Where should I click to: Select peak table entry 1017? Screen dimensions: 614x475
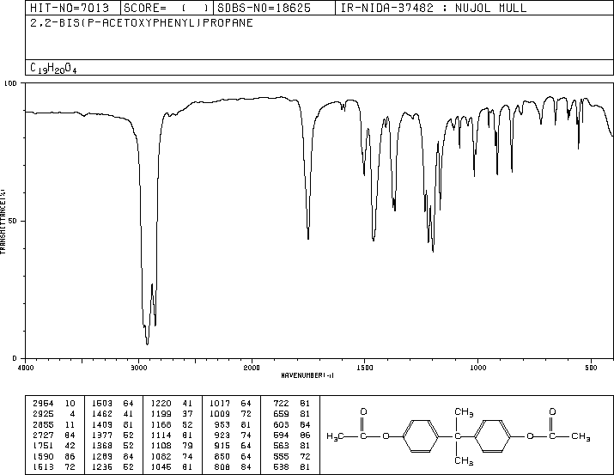click(x=220, y=403)
